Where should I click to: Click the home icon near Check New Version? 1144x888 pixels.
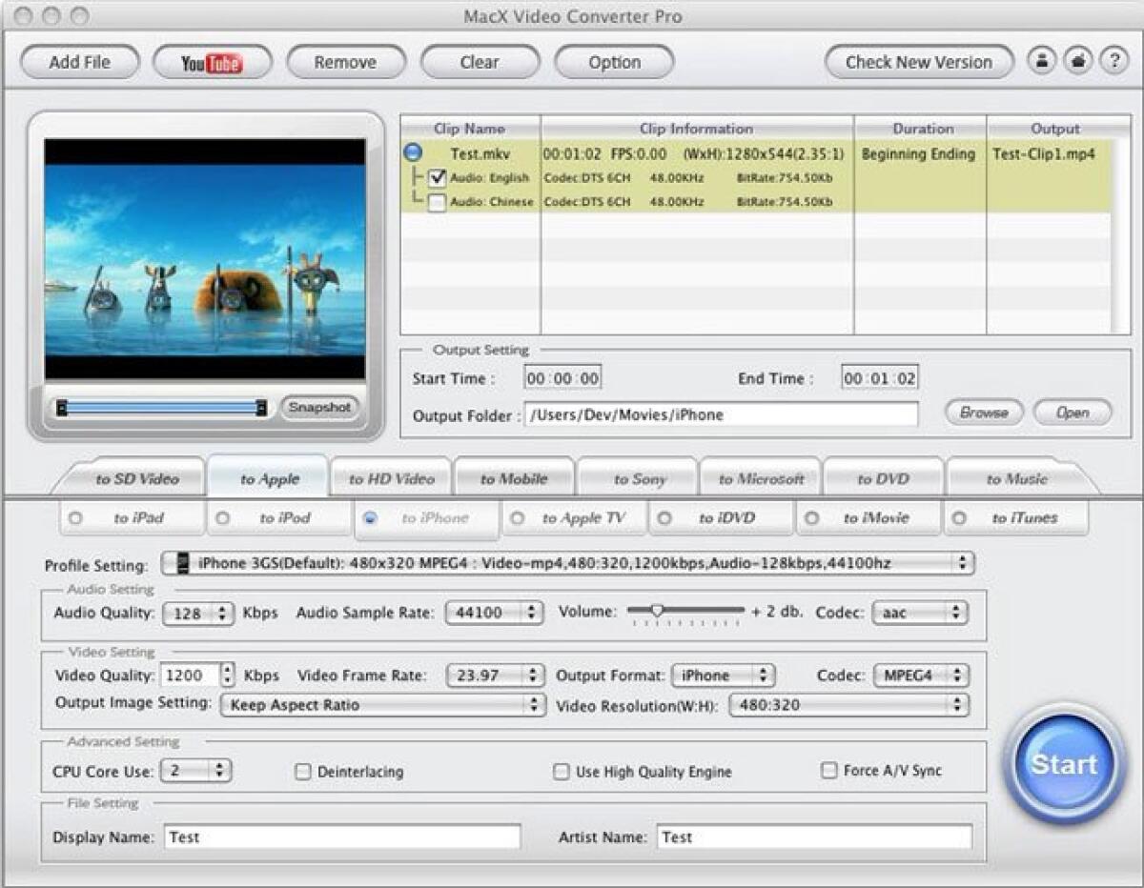[1077, 61]
